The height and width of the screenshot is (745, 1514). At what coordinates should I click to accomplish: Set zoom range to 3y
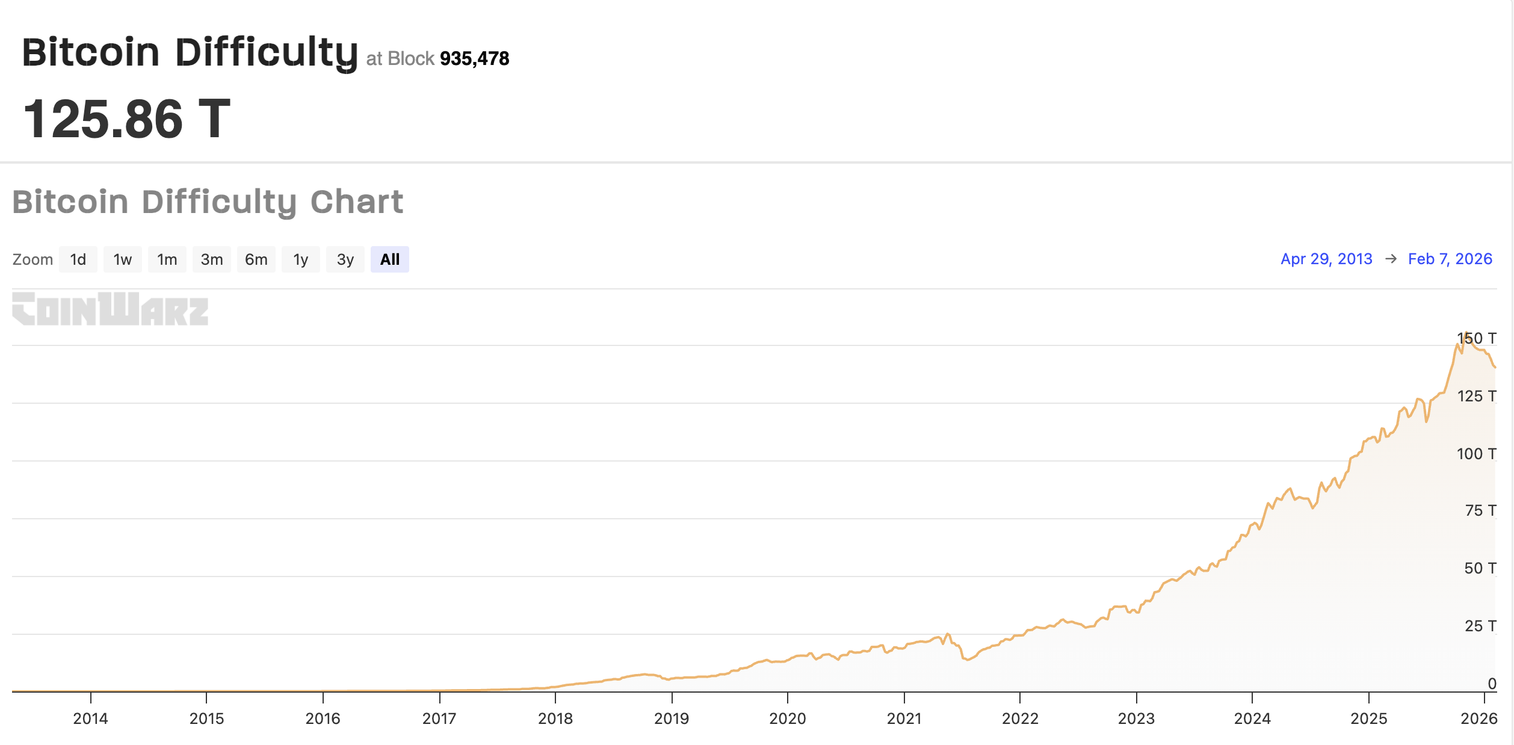coord(345,259)
